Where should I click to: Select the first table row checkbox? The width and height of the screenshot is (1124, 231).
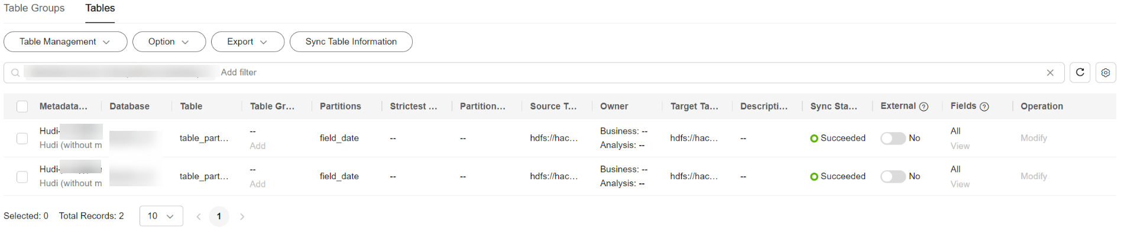[22, 138]
